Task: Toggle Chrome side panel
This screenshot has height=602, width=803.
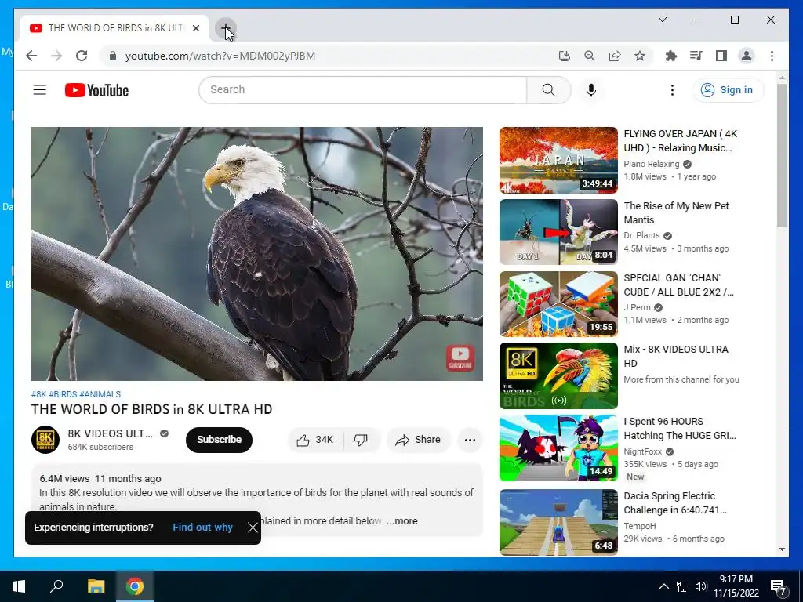Action: [x=721, y=56]
